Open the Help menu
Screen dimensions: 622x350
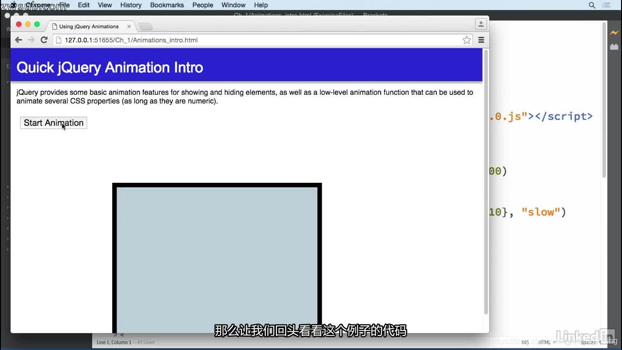pyautogui.click(x=261, y=5)
